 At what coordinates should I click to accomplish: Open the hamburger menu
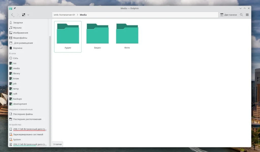tap(247, 15)
